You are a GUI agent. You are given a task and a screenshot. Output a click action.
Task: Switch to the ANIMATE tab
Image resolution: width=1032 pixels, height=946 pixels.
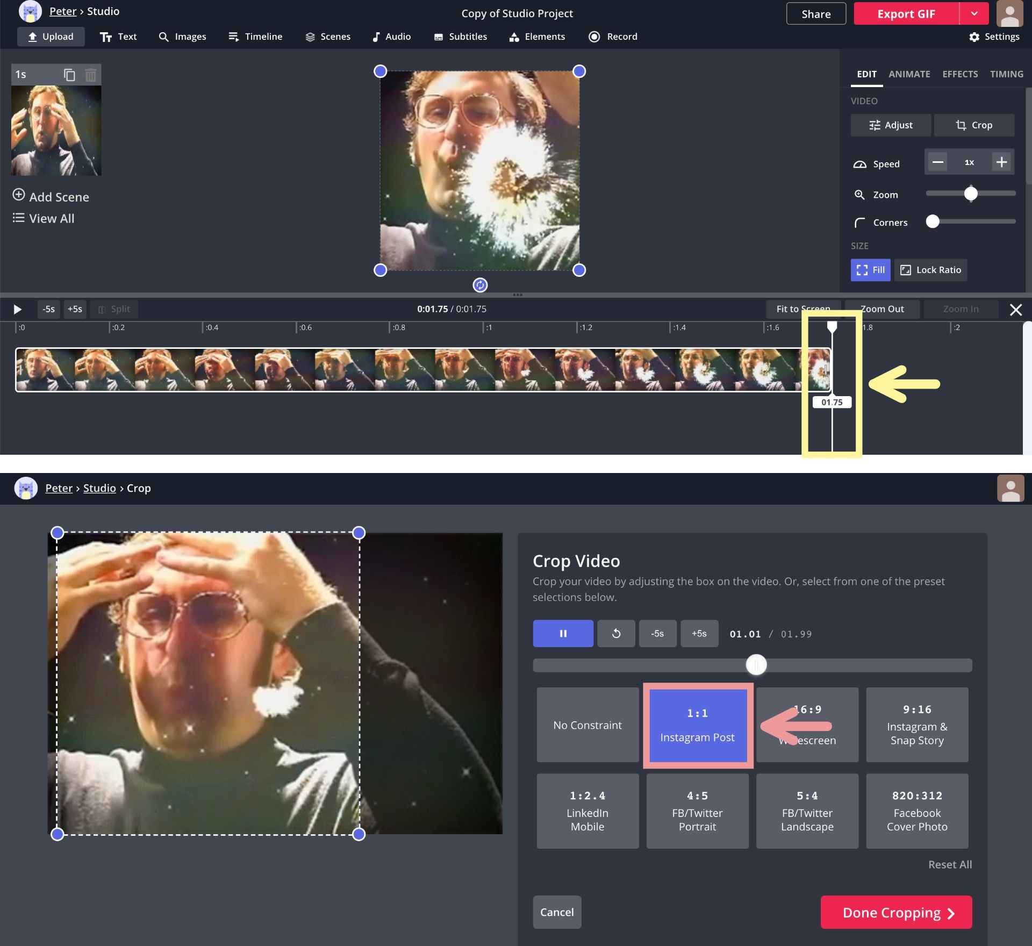click(x=909, y=74)
